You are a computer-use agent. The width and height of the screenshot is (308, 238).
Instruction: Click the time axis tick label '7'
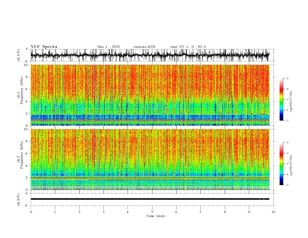point(201,212)
